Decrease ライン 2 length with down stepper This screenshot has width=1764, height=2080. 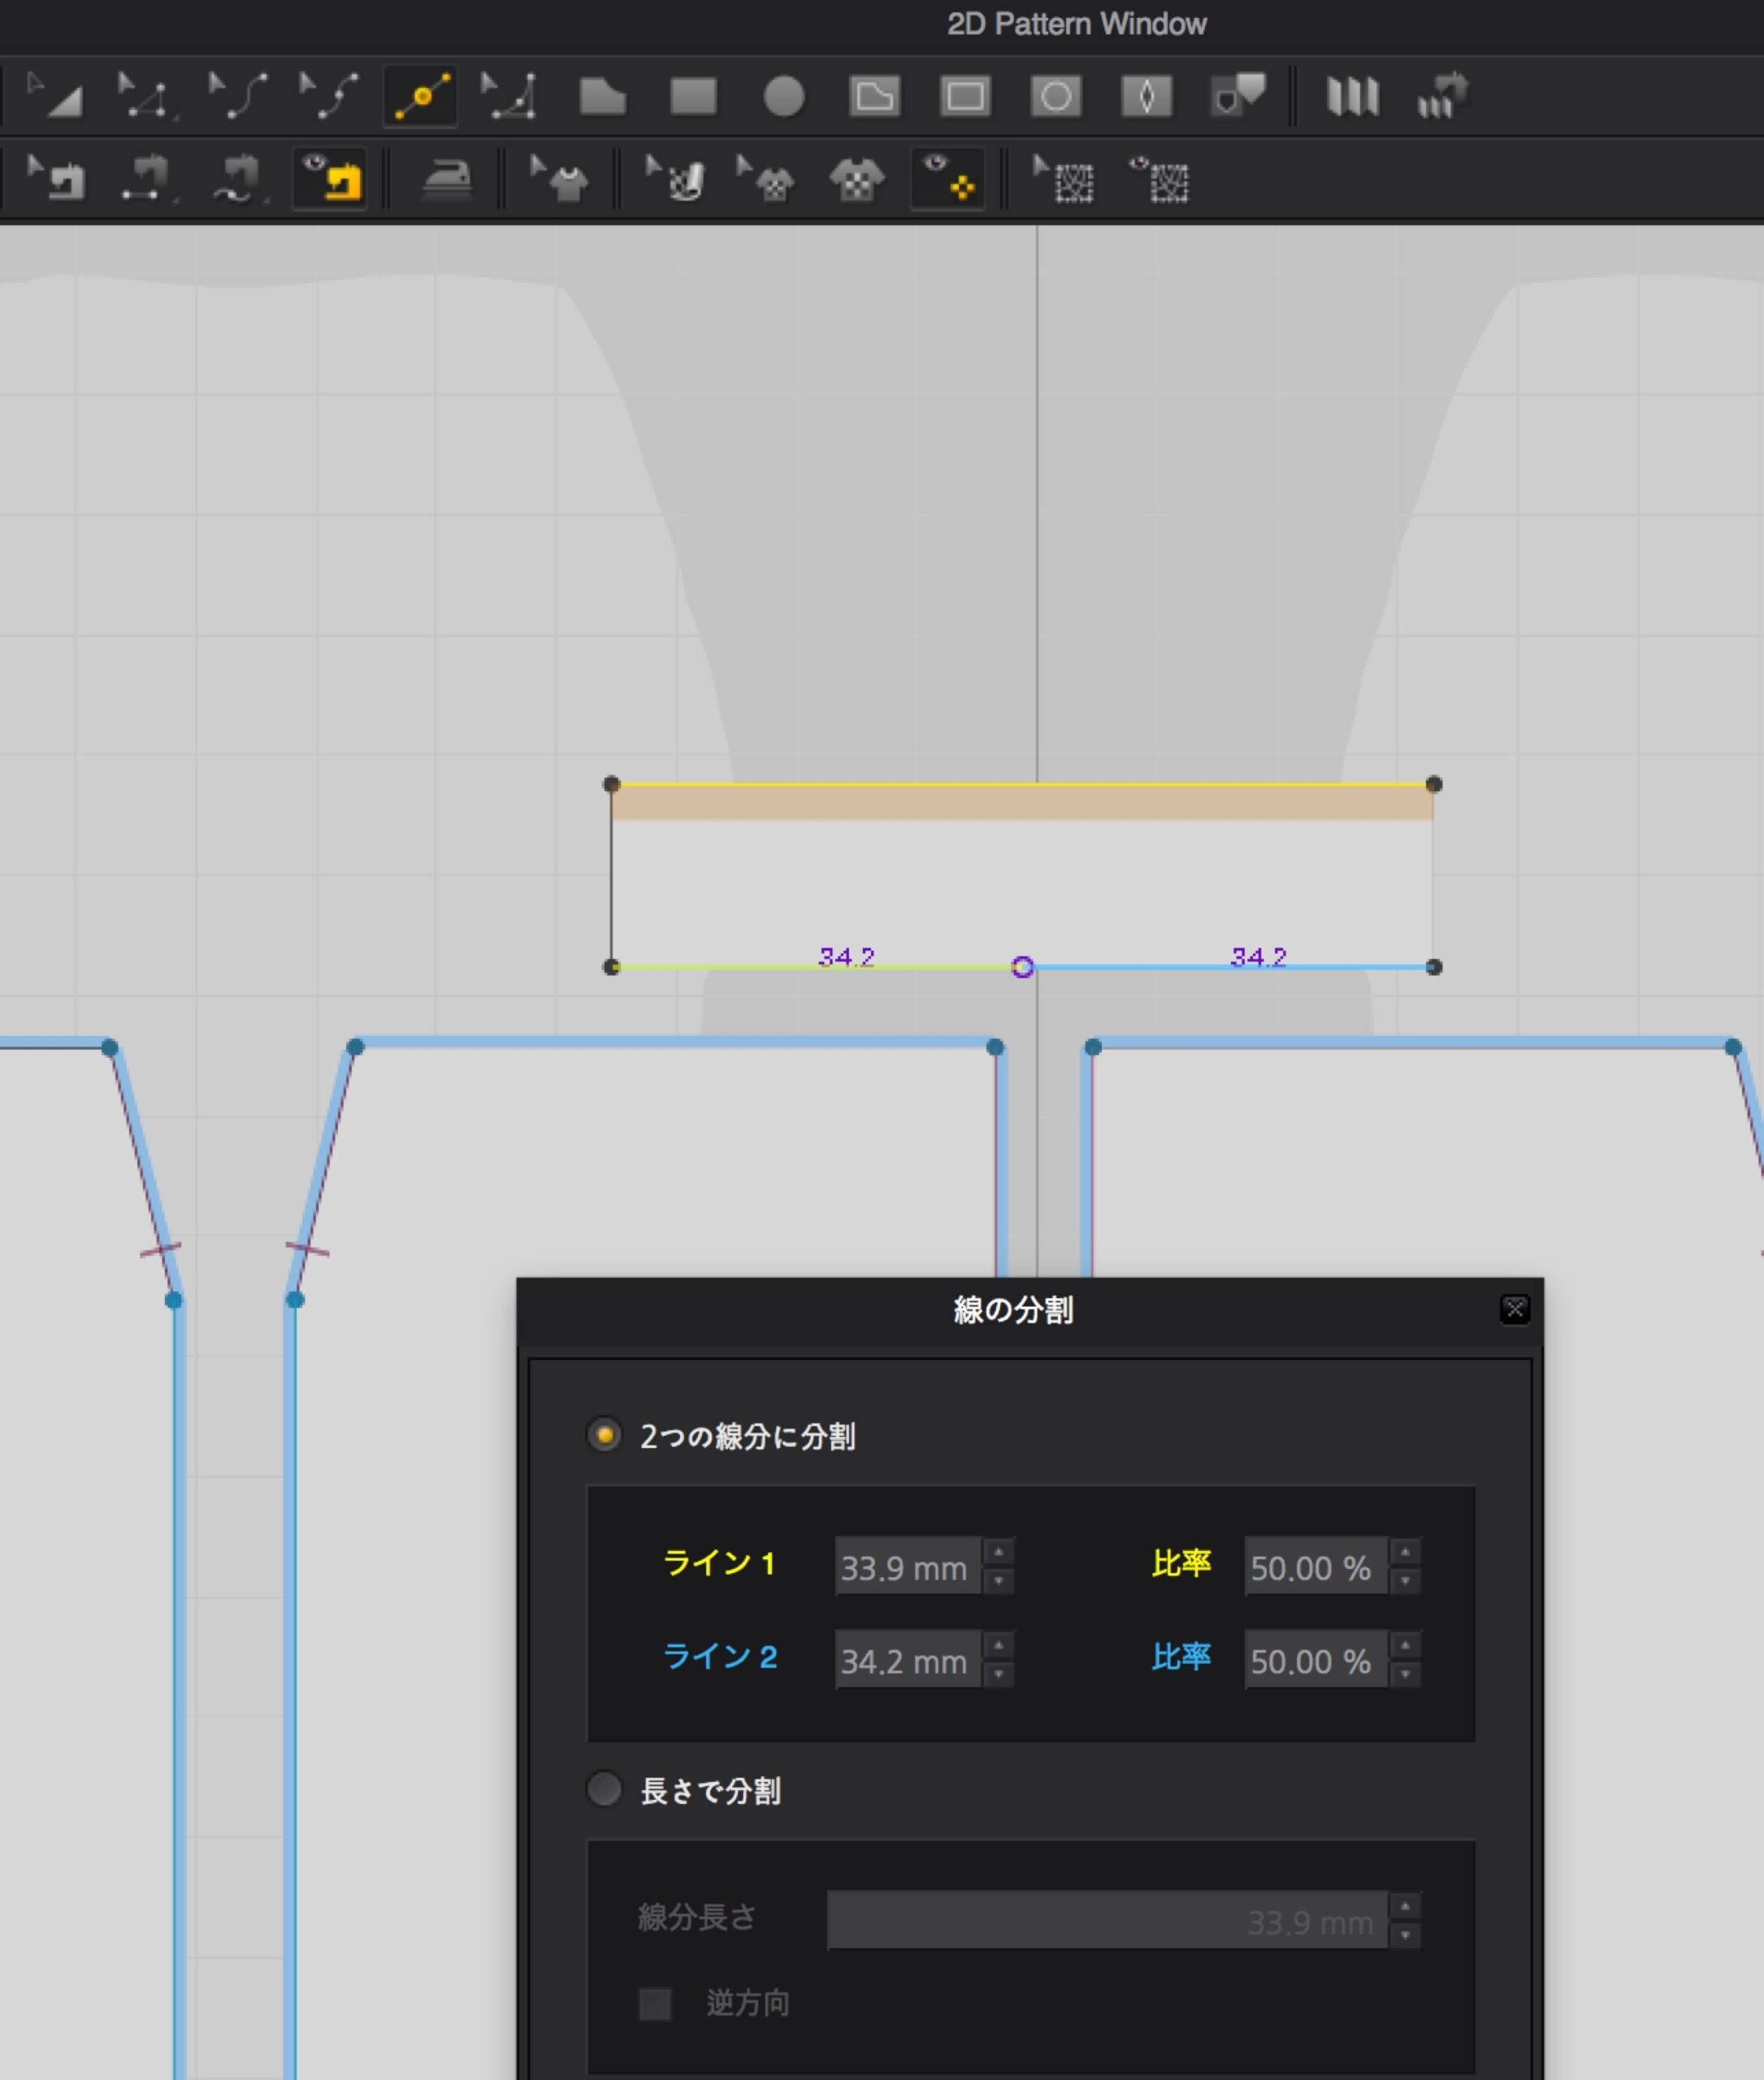[998, 1675]
